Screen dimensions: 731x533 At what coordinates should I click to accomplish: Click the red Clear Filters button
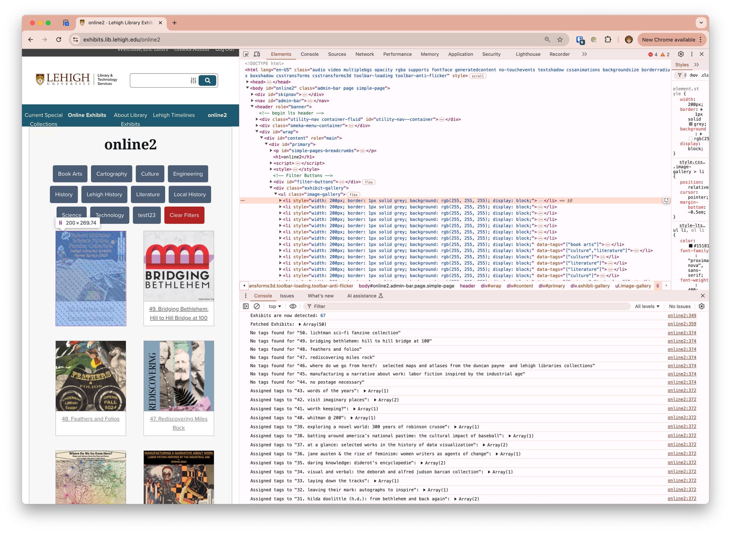tap(184, 215)
